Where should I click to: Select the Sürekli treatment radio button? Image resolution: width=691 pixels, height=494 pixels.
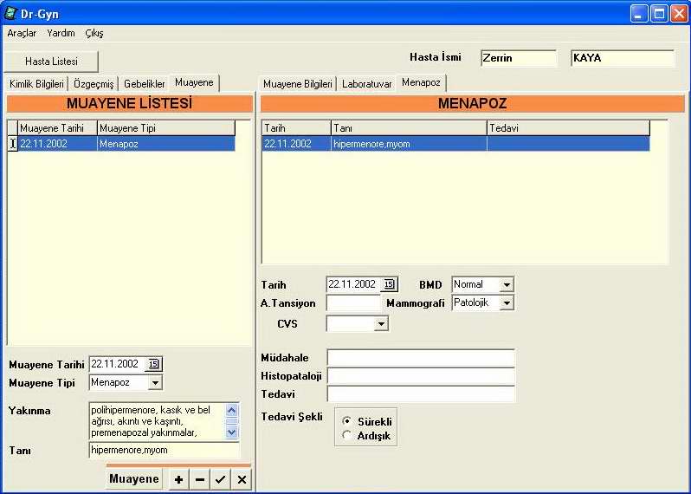coord(347,420)
